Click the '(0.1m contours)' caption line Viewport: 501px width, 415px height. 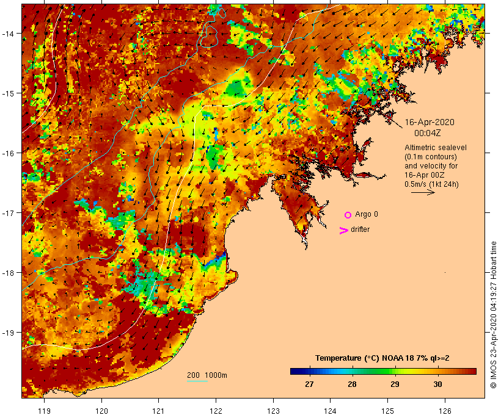coord(430,157)
